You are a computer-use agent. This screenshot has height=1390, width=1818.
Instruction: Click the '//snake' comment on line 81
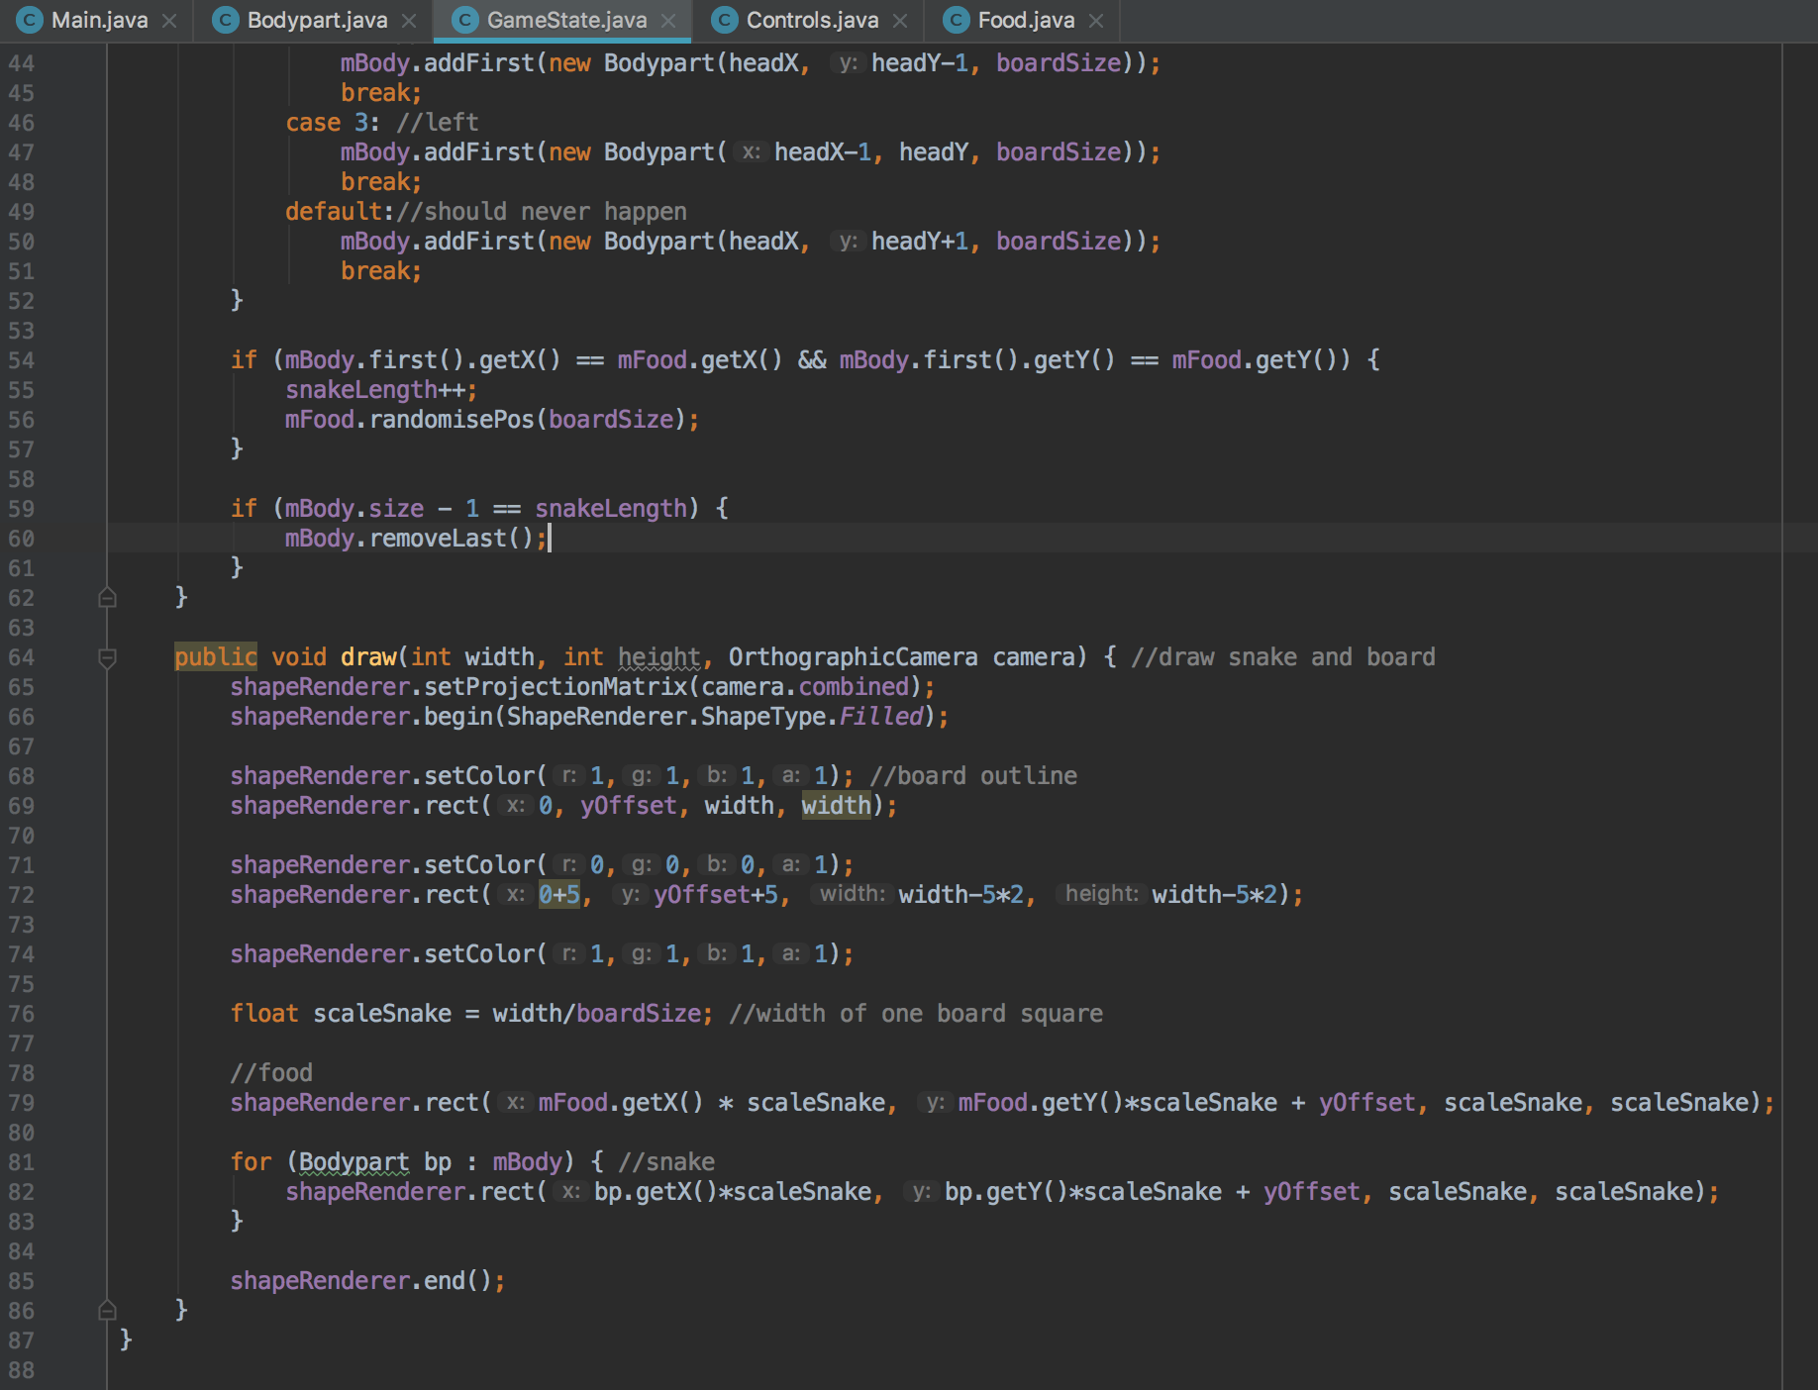[x=666, y=1162]
